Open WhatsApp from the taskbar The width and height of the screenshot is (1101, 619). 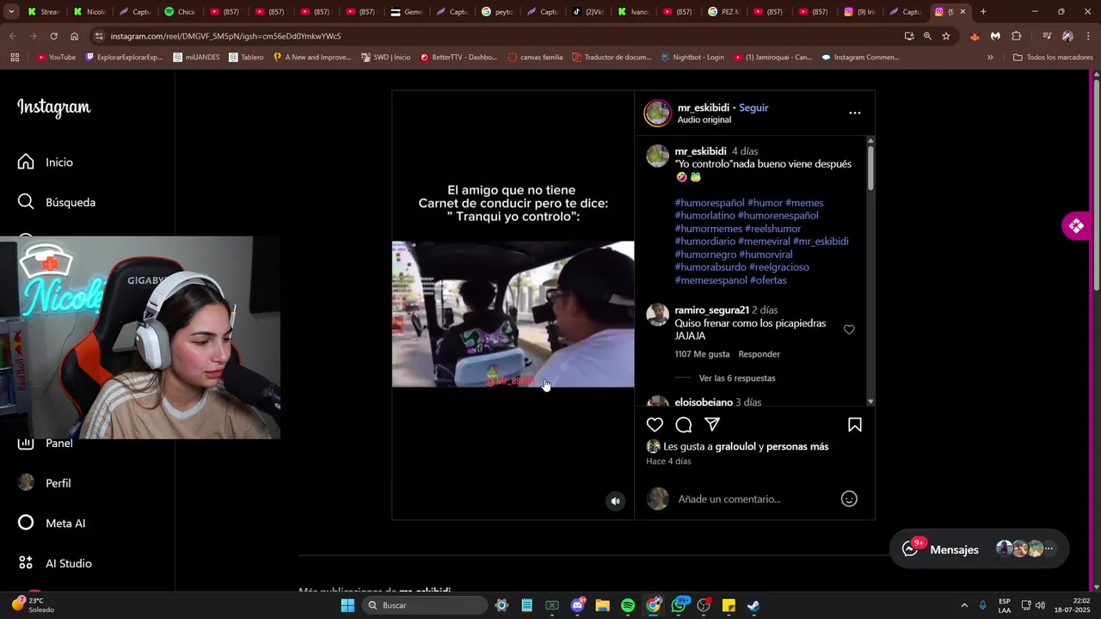679,605
